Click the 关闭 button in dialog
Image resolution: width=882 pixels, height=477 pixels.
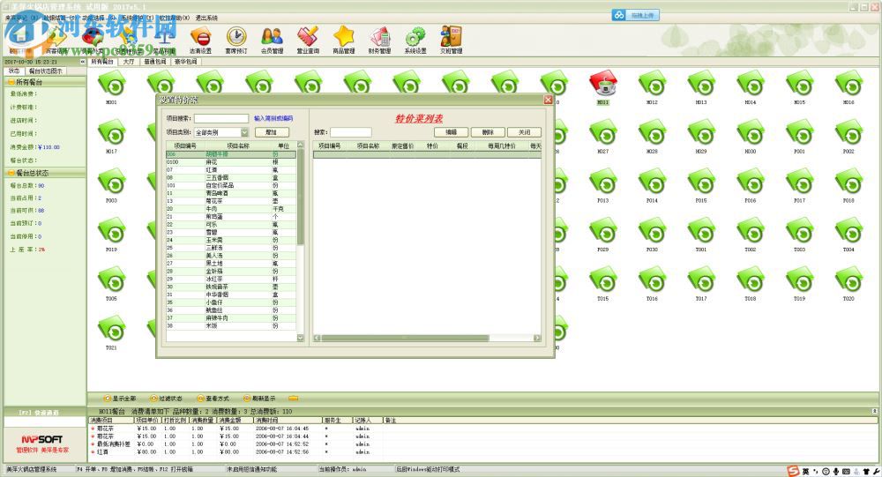click(524, 131)
